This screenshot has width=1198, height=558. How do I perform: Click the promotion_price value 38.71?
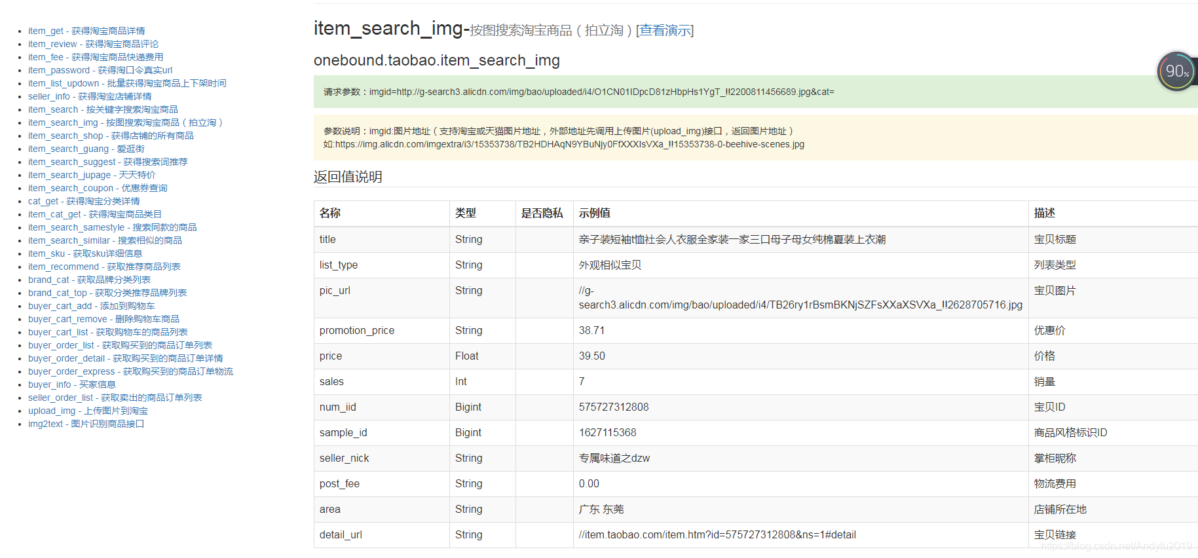tap(592, 331)
